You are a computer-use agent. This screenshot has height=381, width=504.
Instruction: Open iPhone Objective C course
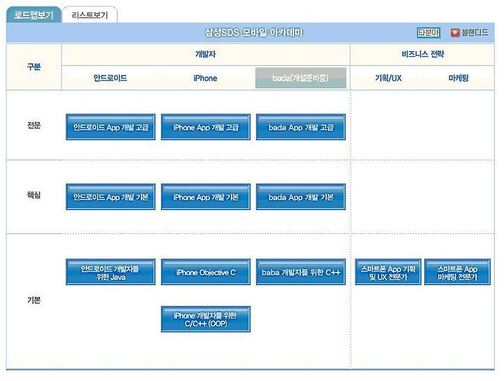[206, 272]
